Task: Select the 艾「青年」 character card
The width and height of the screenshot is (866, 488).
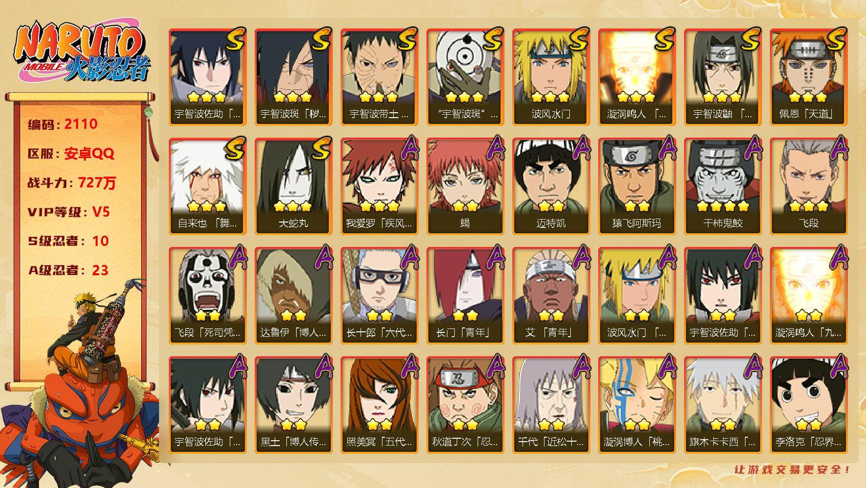Action: (551, 296)
